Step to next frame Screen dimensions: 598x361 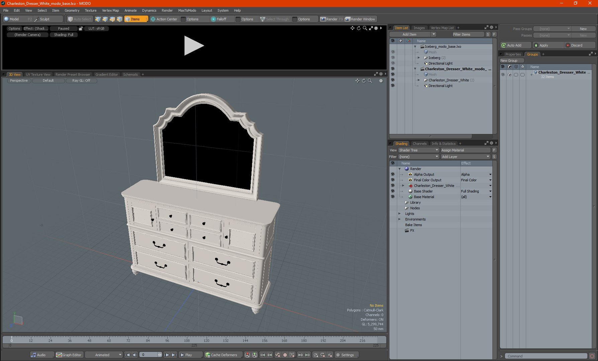click(167, 355)
